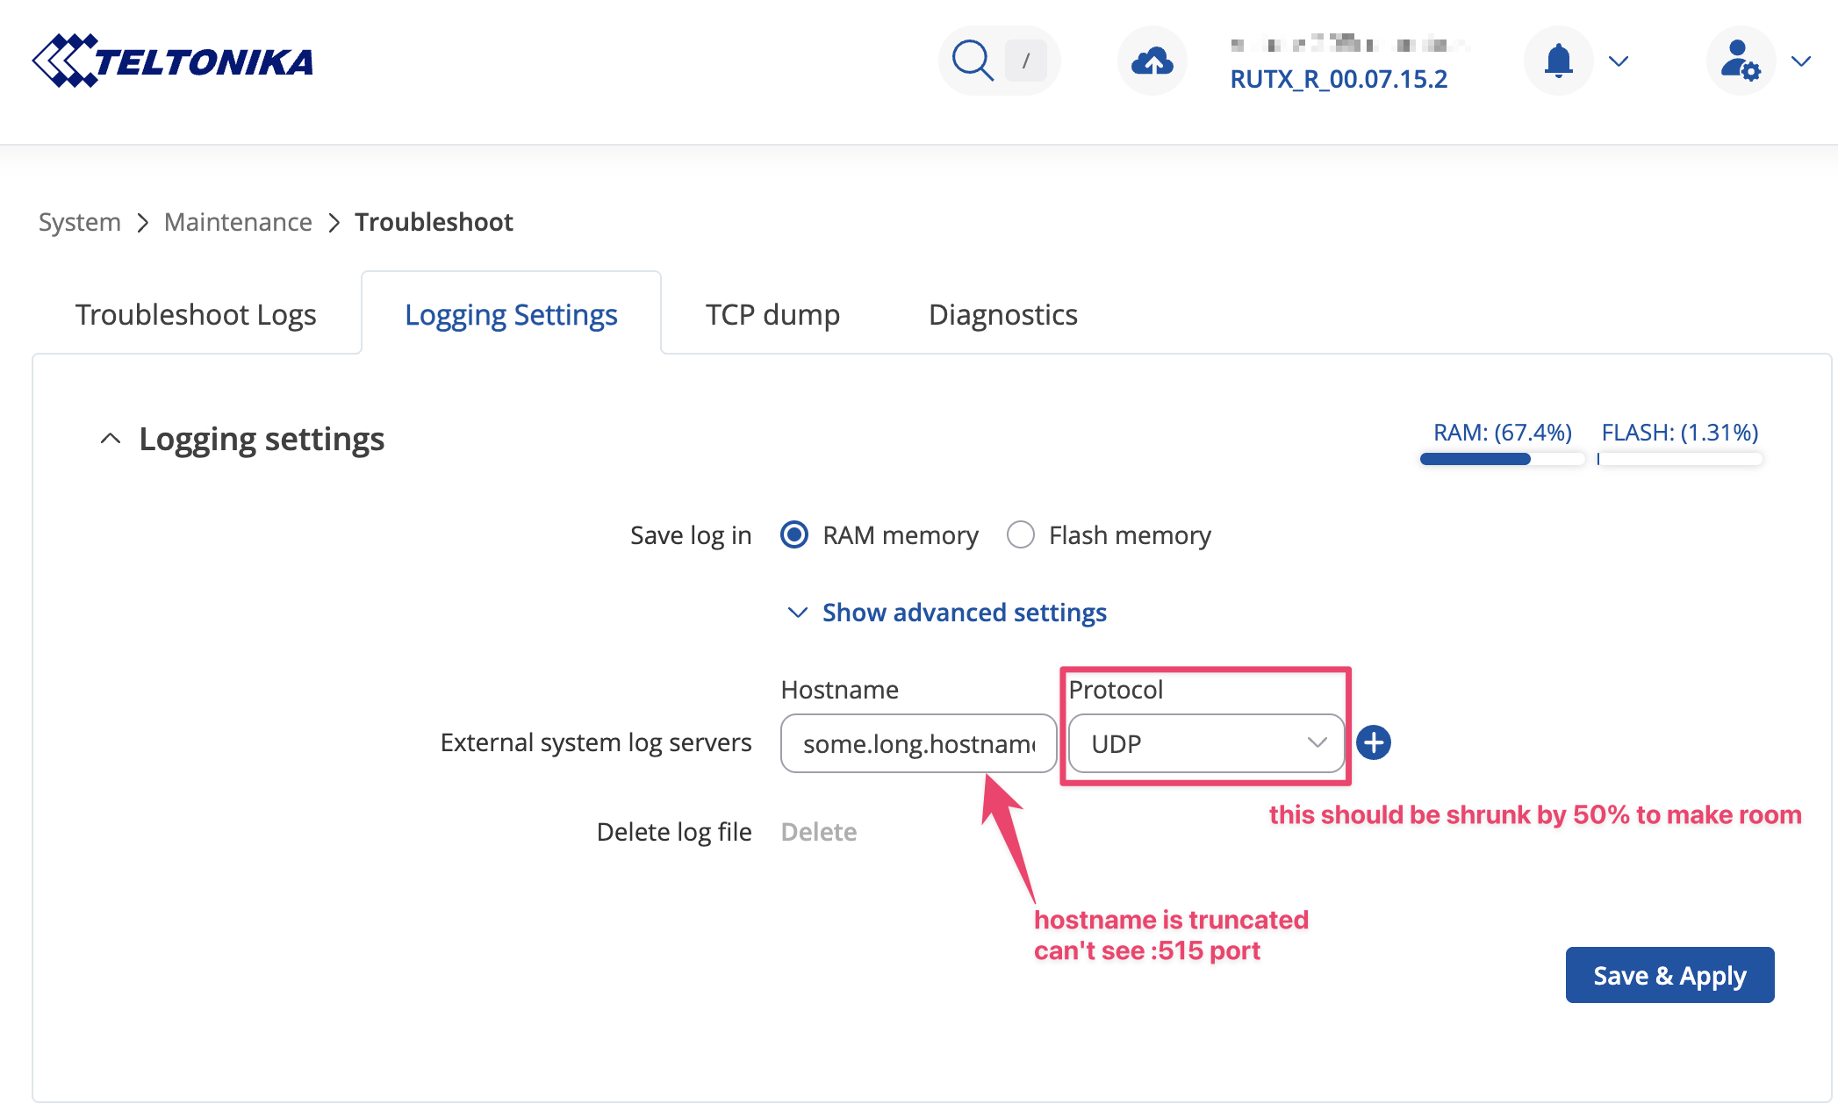Click the cloud firmware upload icon
1838x1111 pixels.
(x=1152, y=61)
